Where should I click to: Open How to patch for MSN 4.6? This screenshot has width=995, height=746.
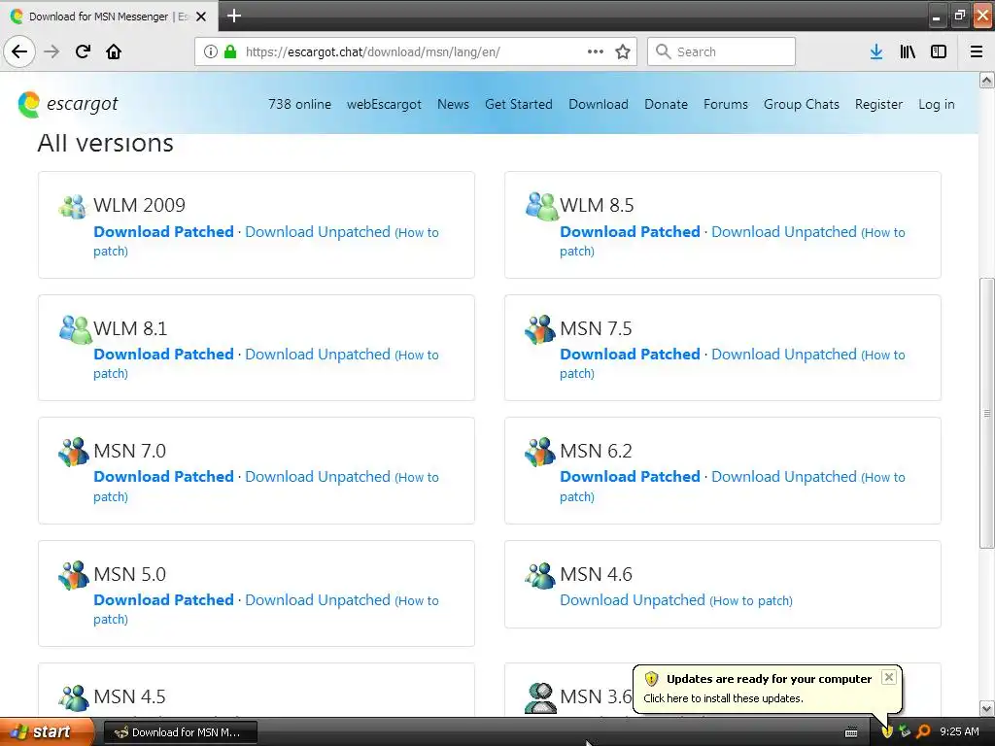point(751,600)
